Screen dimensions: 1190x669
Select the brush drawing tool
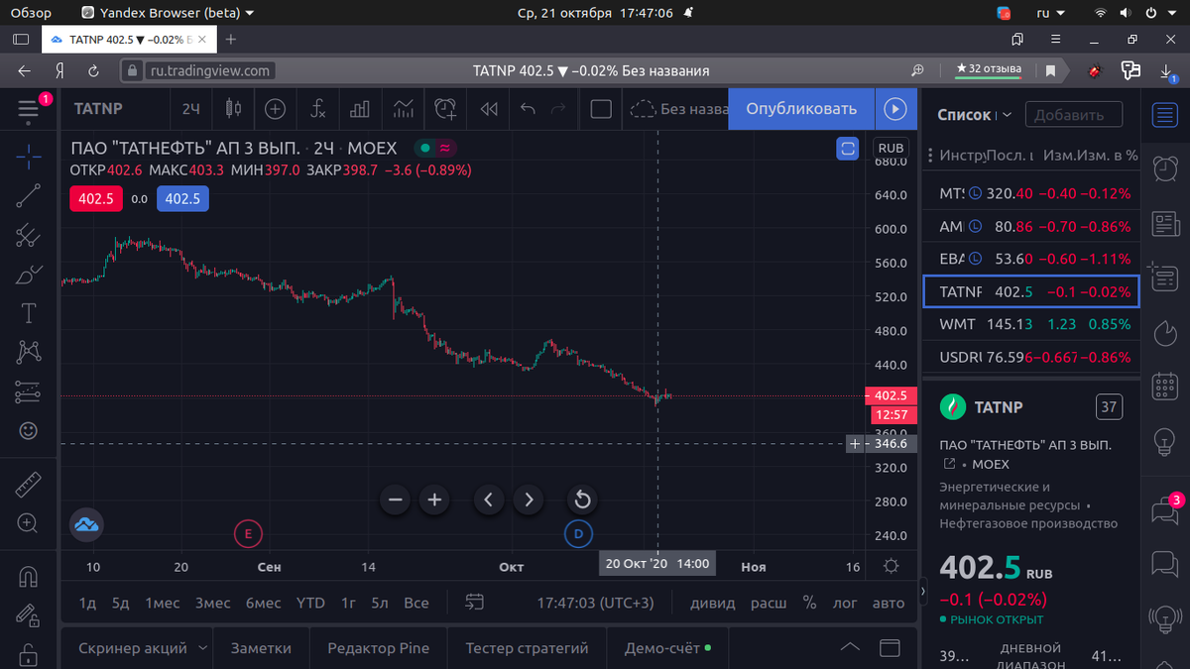(29, 276)
